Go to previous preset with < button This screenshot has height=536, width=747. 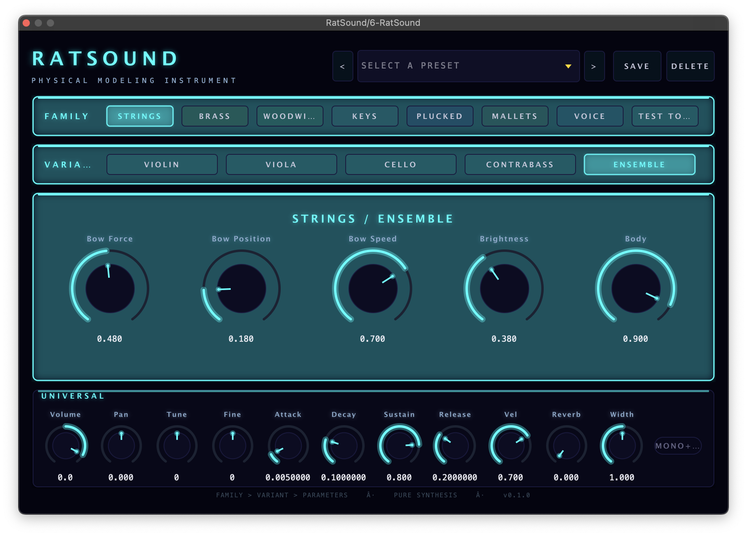pyautogui.click(x=342, y=66)
